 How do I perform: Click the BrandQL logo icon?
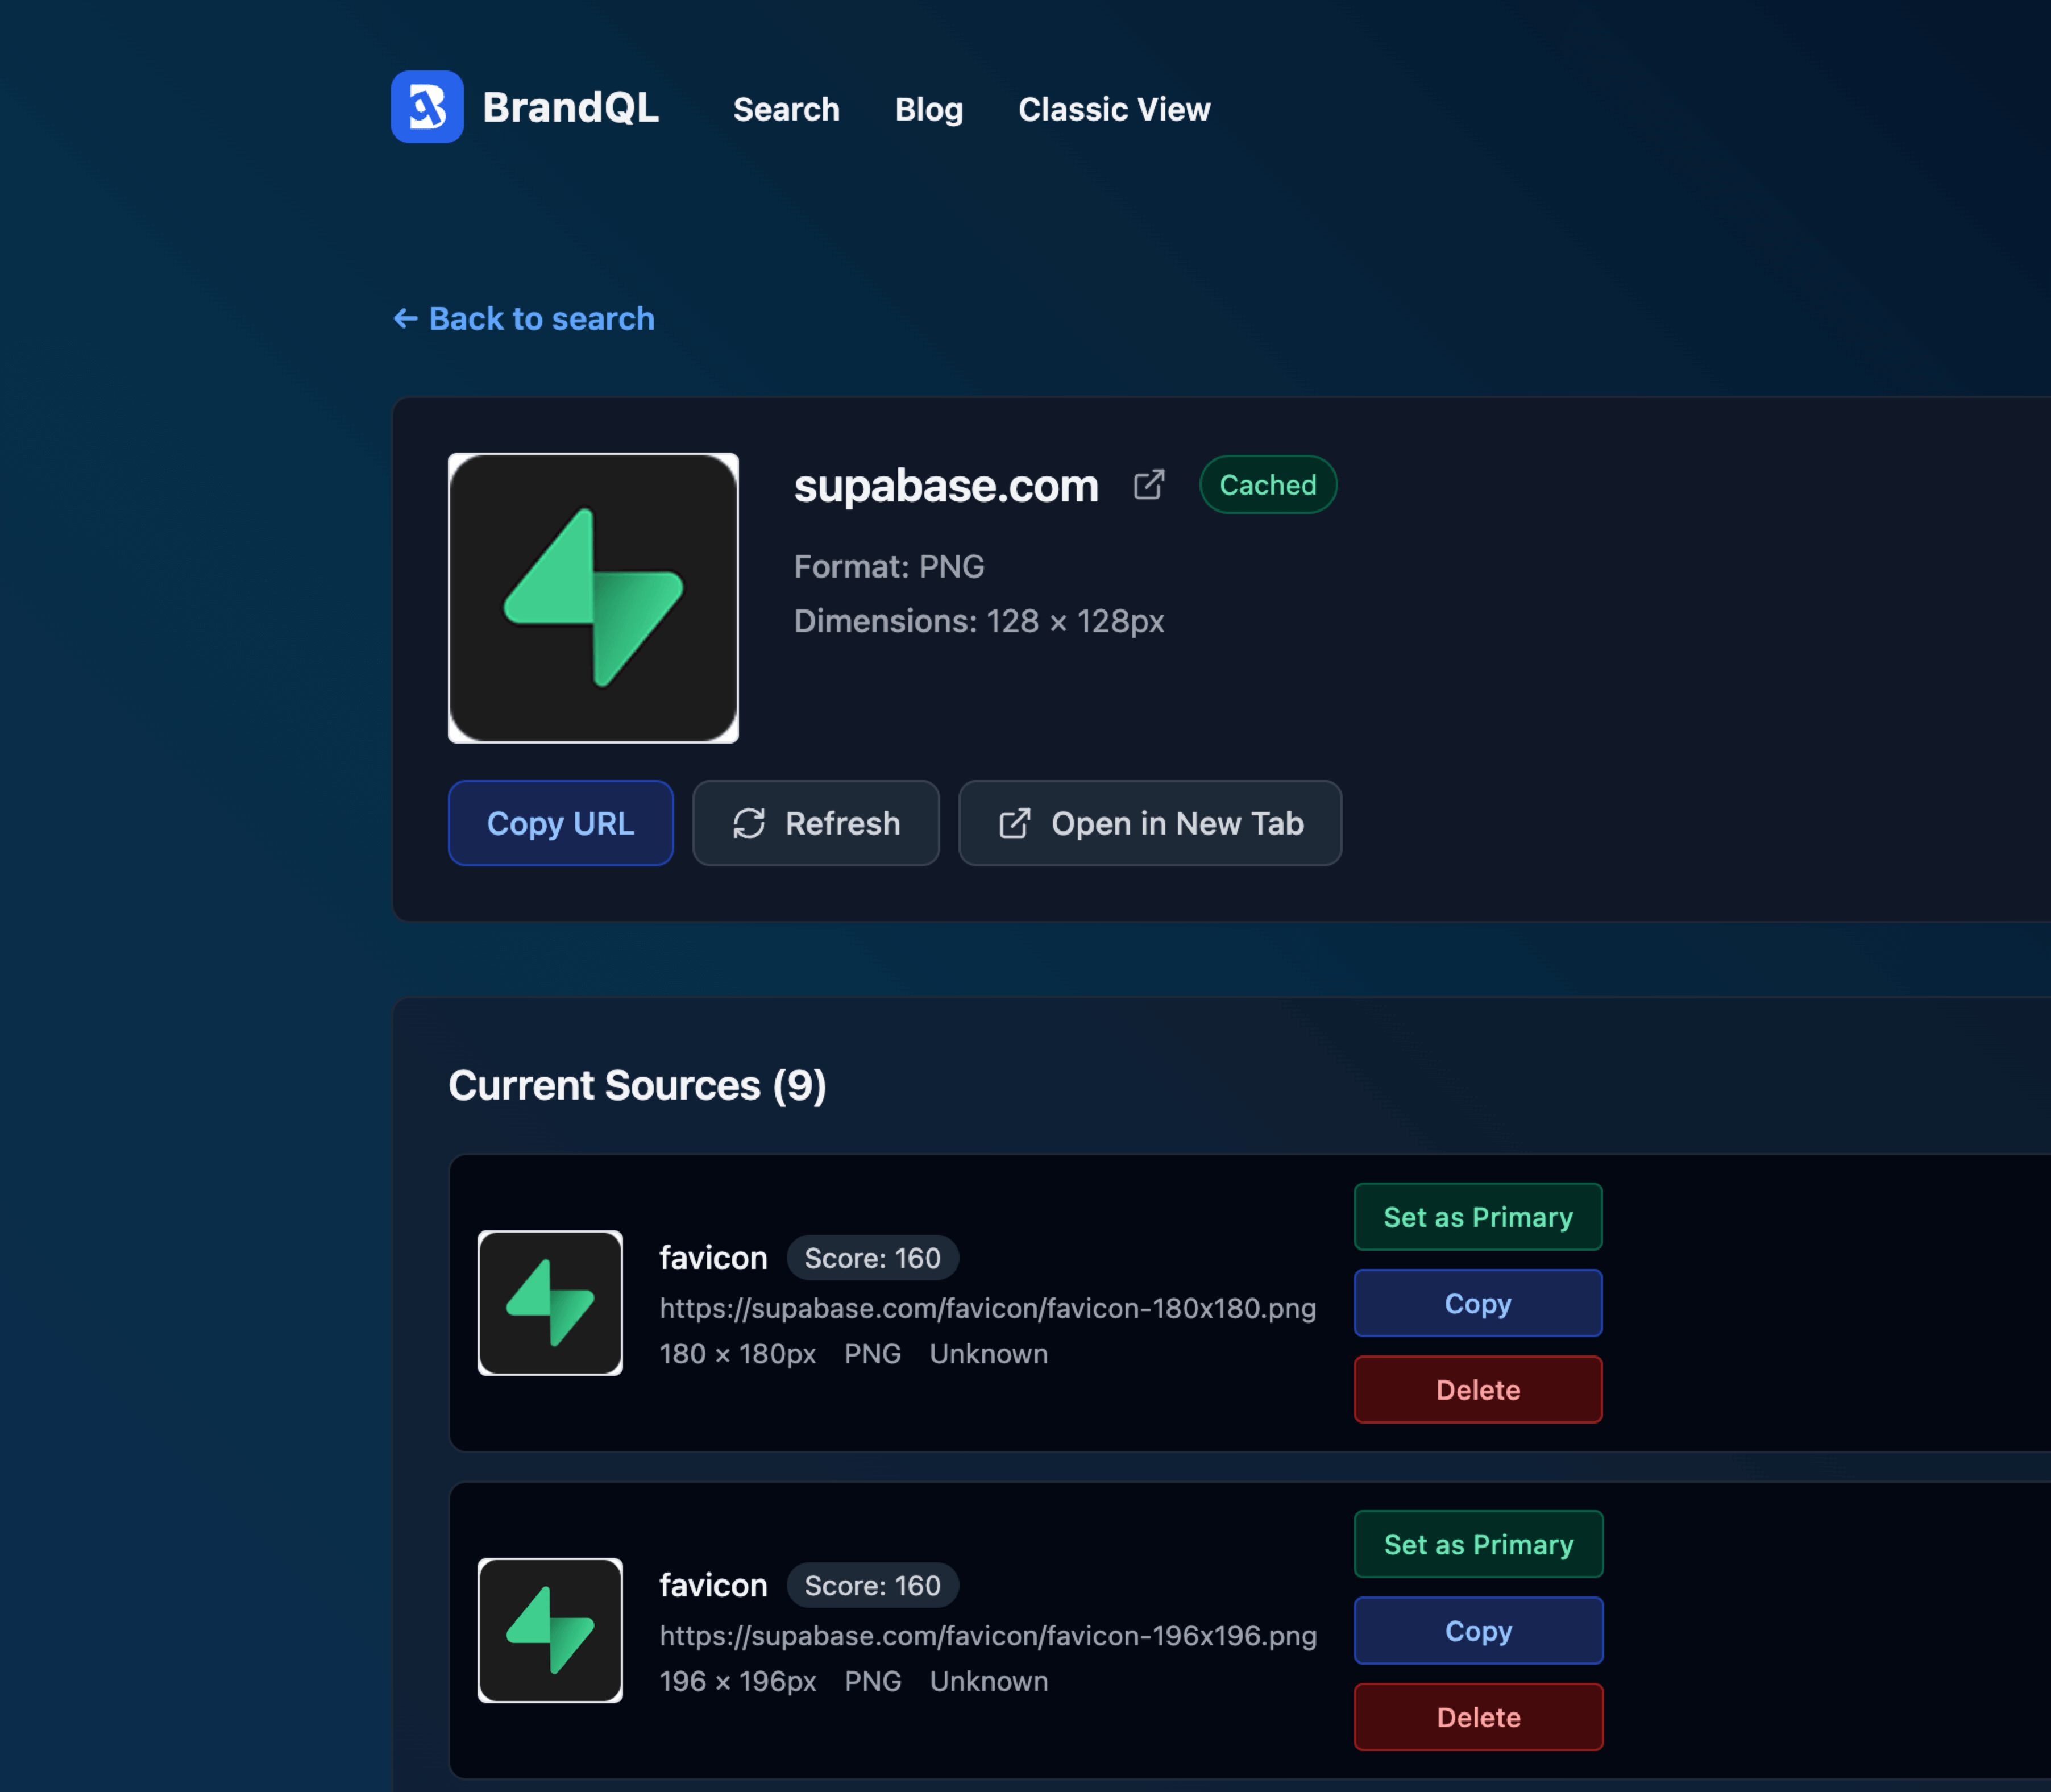(427, 107)
